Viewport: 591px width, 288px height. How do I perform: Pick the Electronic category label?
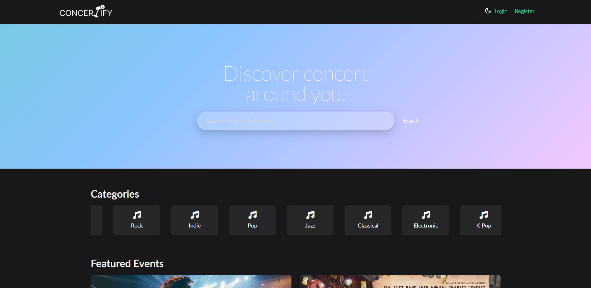point(426,226)
